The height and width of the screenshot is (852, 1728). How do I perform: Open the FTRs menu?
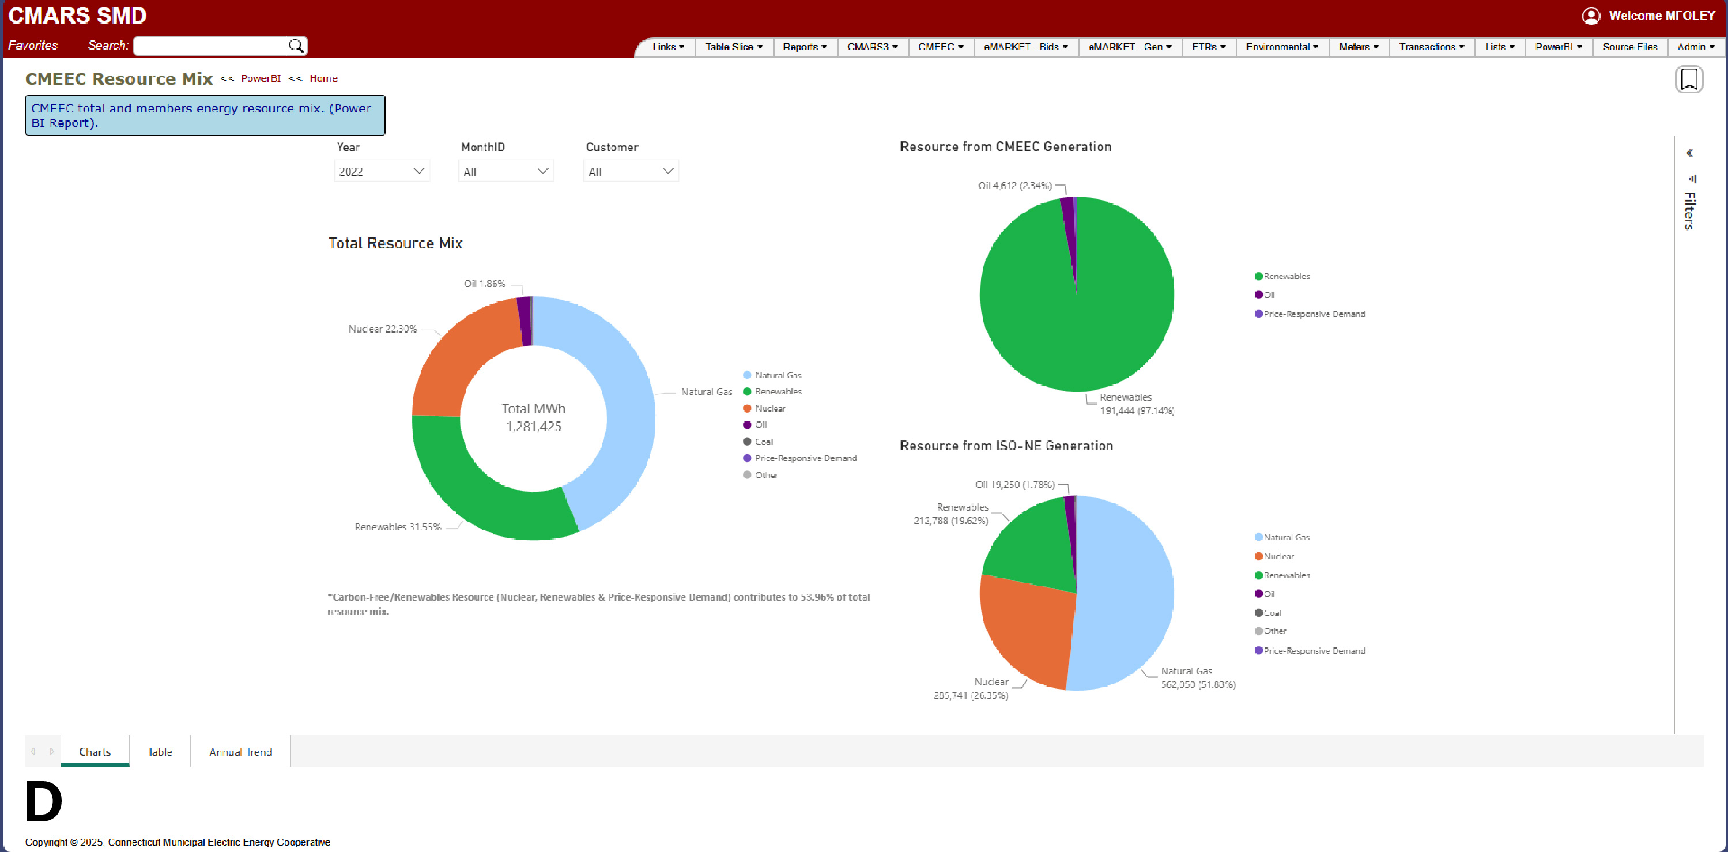coord(1209,47)
